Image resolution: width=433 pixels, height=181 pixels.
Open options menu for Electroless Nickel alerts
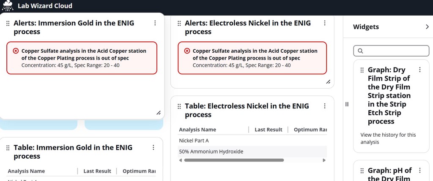coord(325,23)
